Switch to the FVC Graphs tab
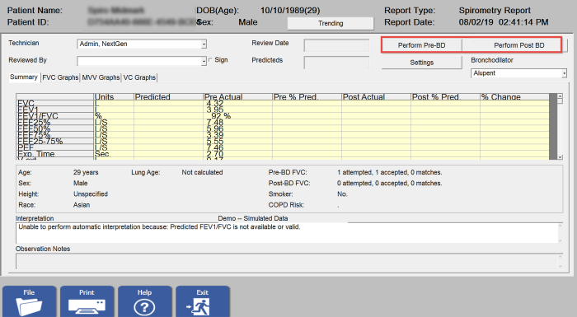Image resolution: width=577 pixels, height=317 pixels. 60,77
